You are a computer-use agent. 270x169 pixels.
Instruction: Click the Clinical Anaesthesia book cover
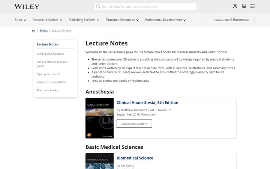click(99, 118)
